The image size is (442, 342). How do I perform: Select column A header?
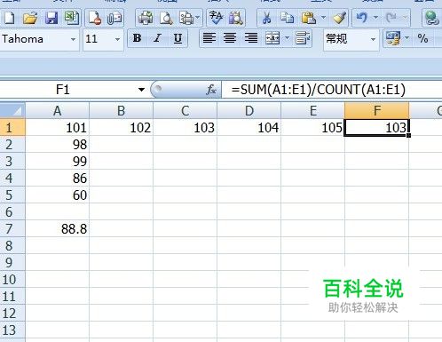[58, 111]
